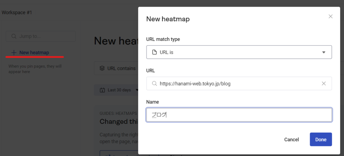Click the search icon in Jump to box
344x156 pixels.
click(x=14, y=36)
